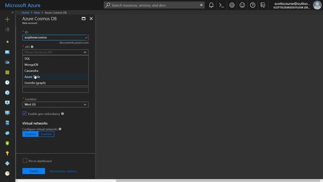Click the empty field under API list
Image resolution: width=323 pixels, height=182 pixels.
pos(56,90)
